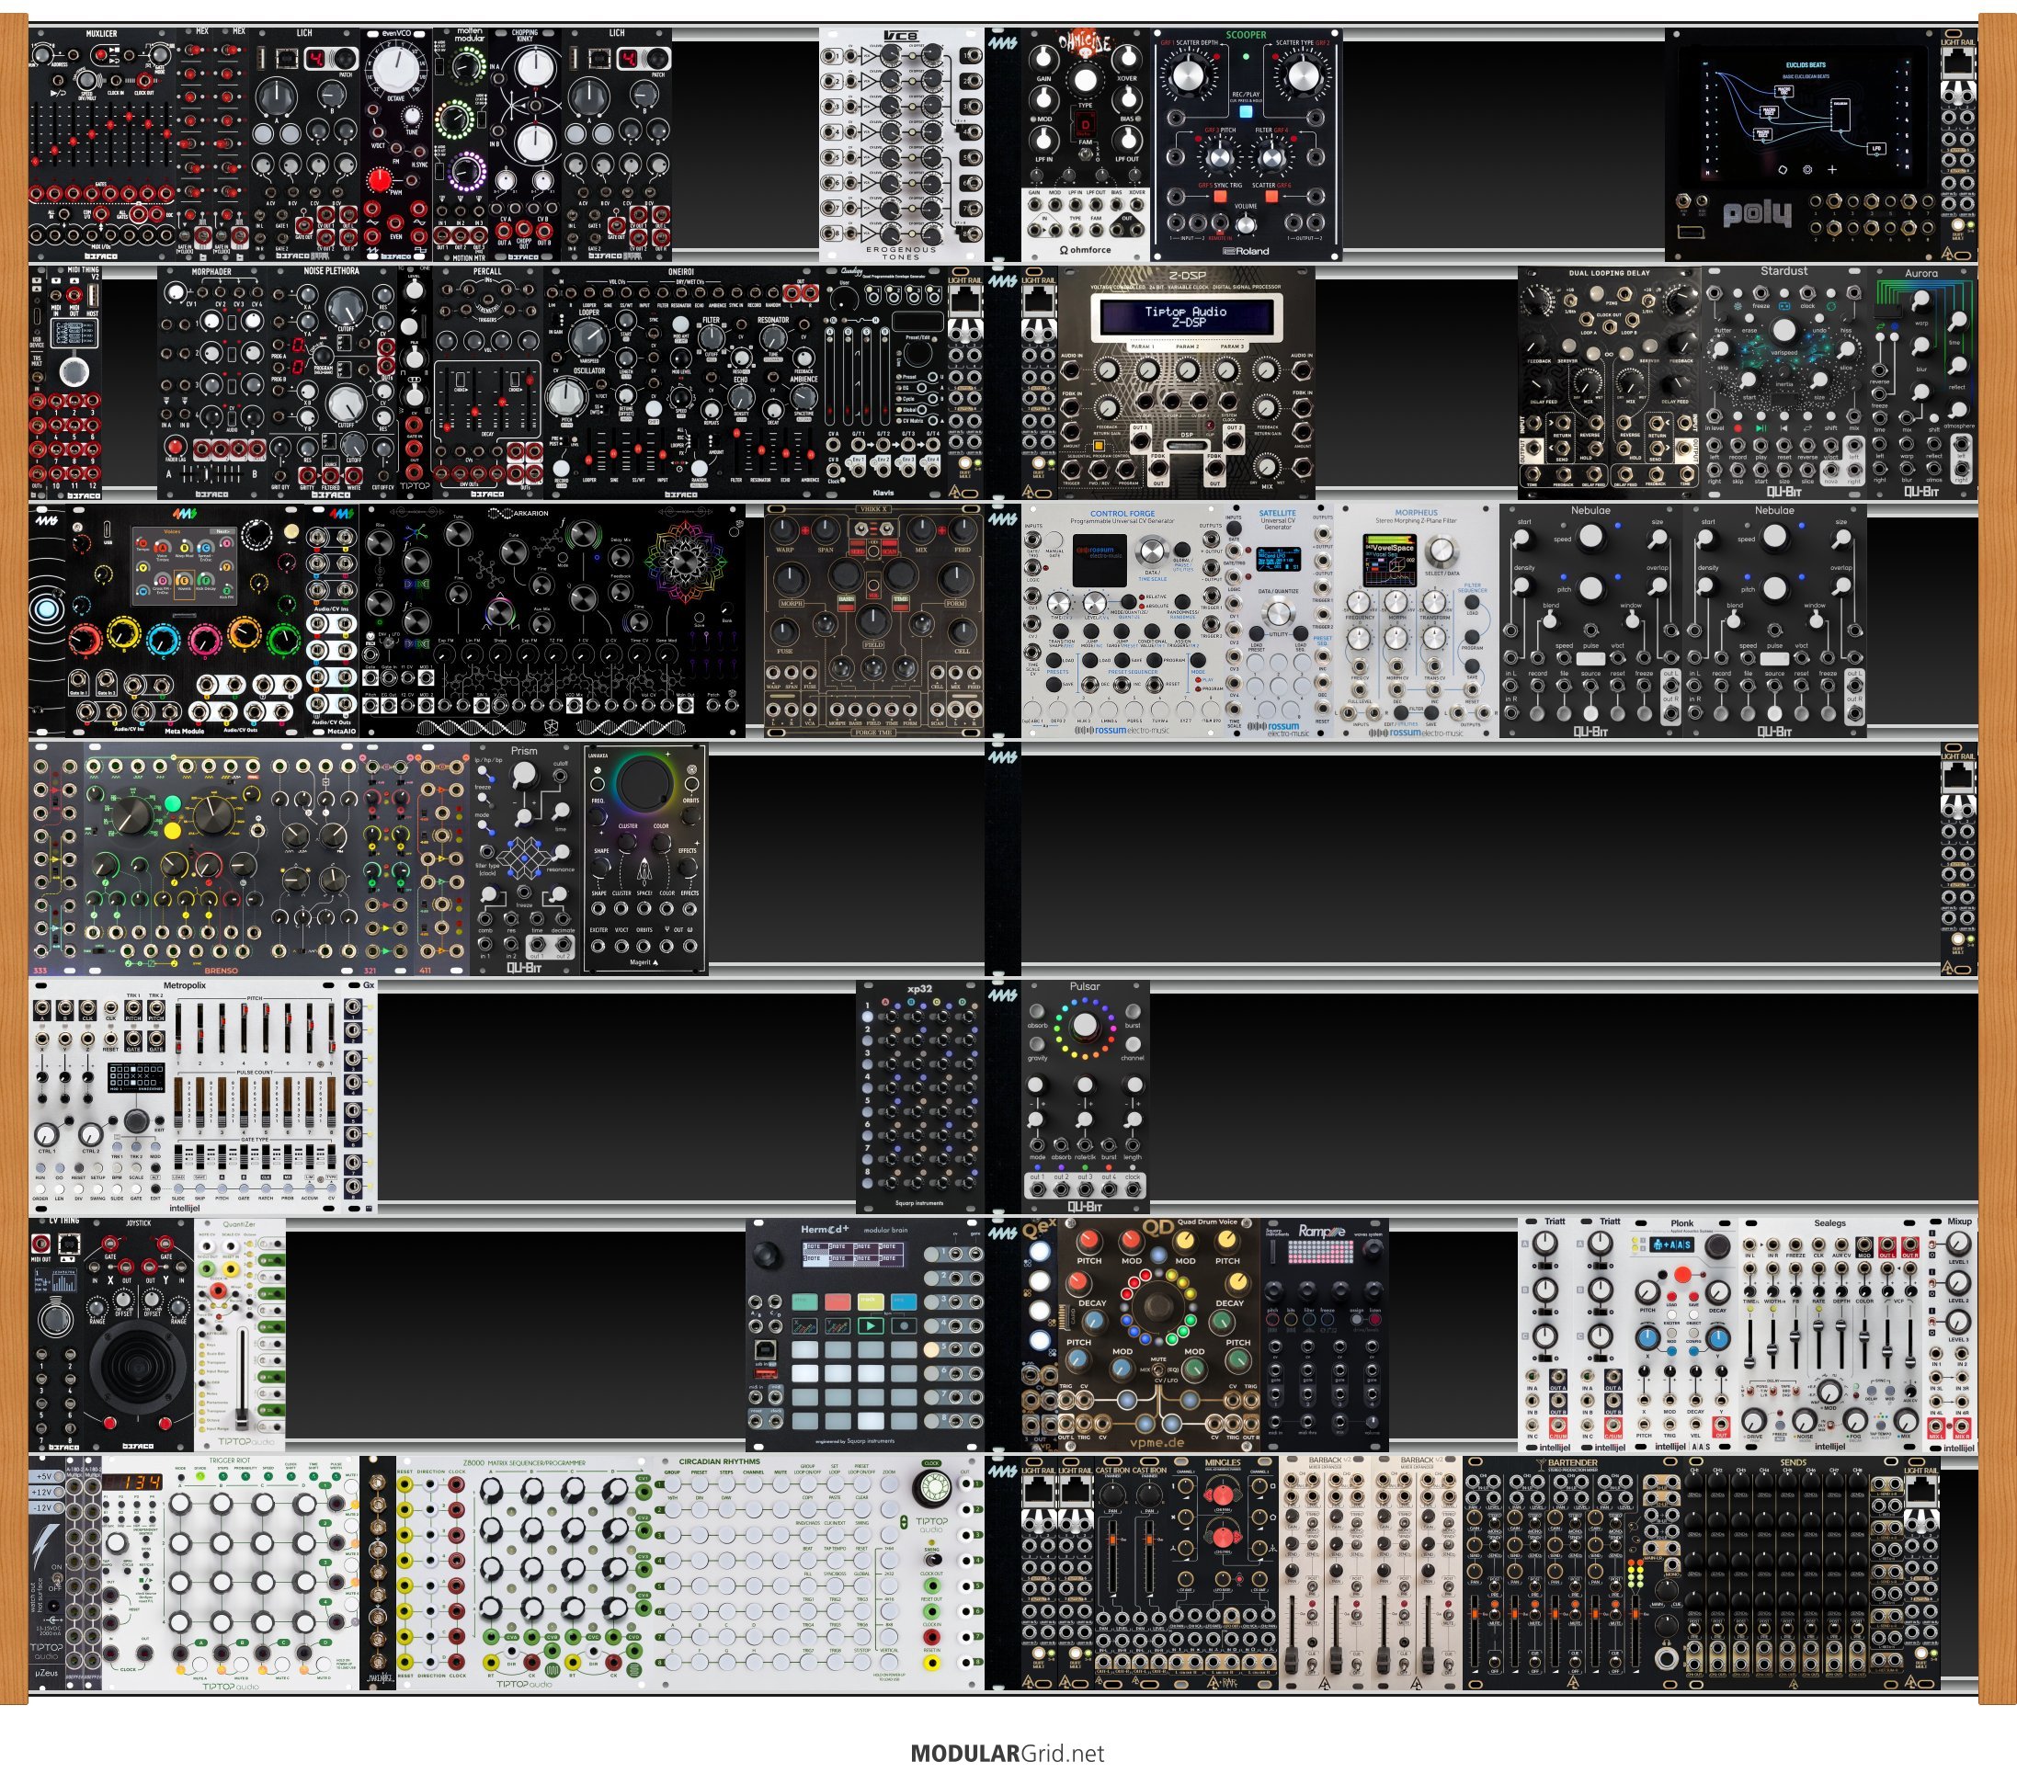Image resolution: width=2017 pixels, height=1773 pixels.
Task: Click the CLOCK knob on Circadian Rhythms
Action: [930, 1489]
